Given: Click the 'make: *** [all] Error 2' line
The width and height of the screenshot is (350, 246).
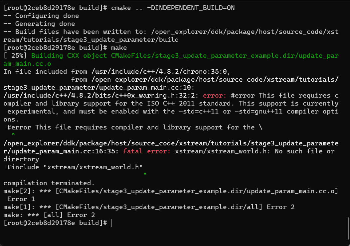Looking at the screenshot, I should [49, 215].
